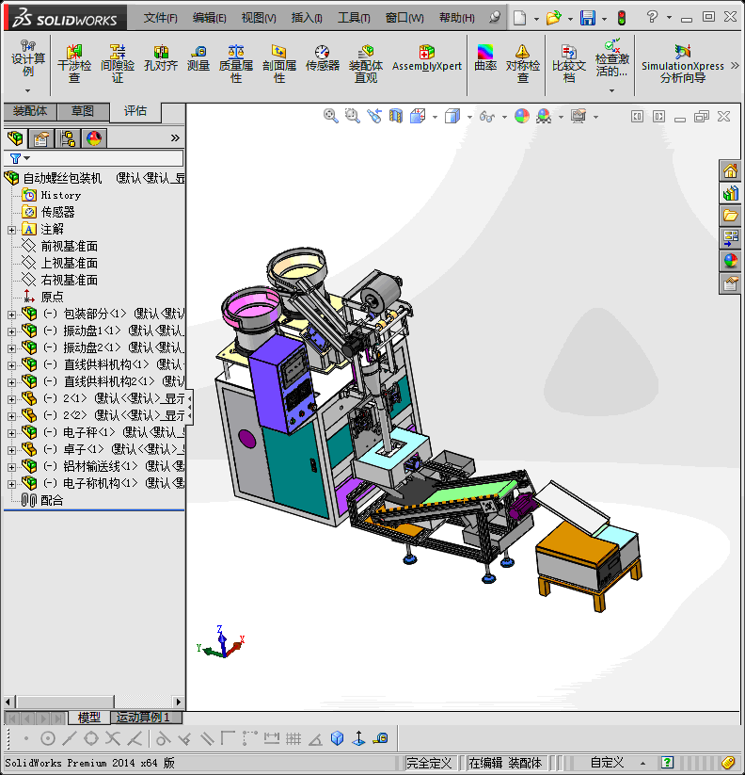This screenshot has height=775, width=745.
Task: Open the Measure (测量) tool
Action: pyautogui.click(x=198, y=58)
